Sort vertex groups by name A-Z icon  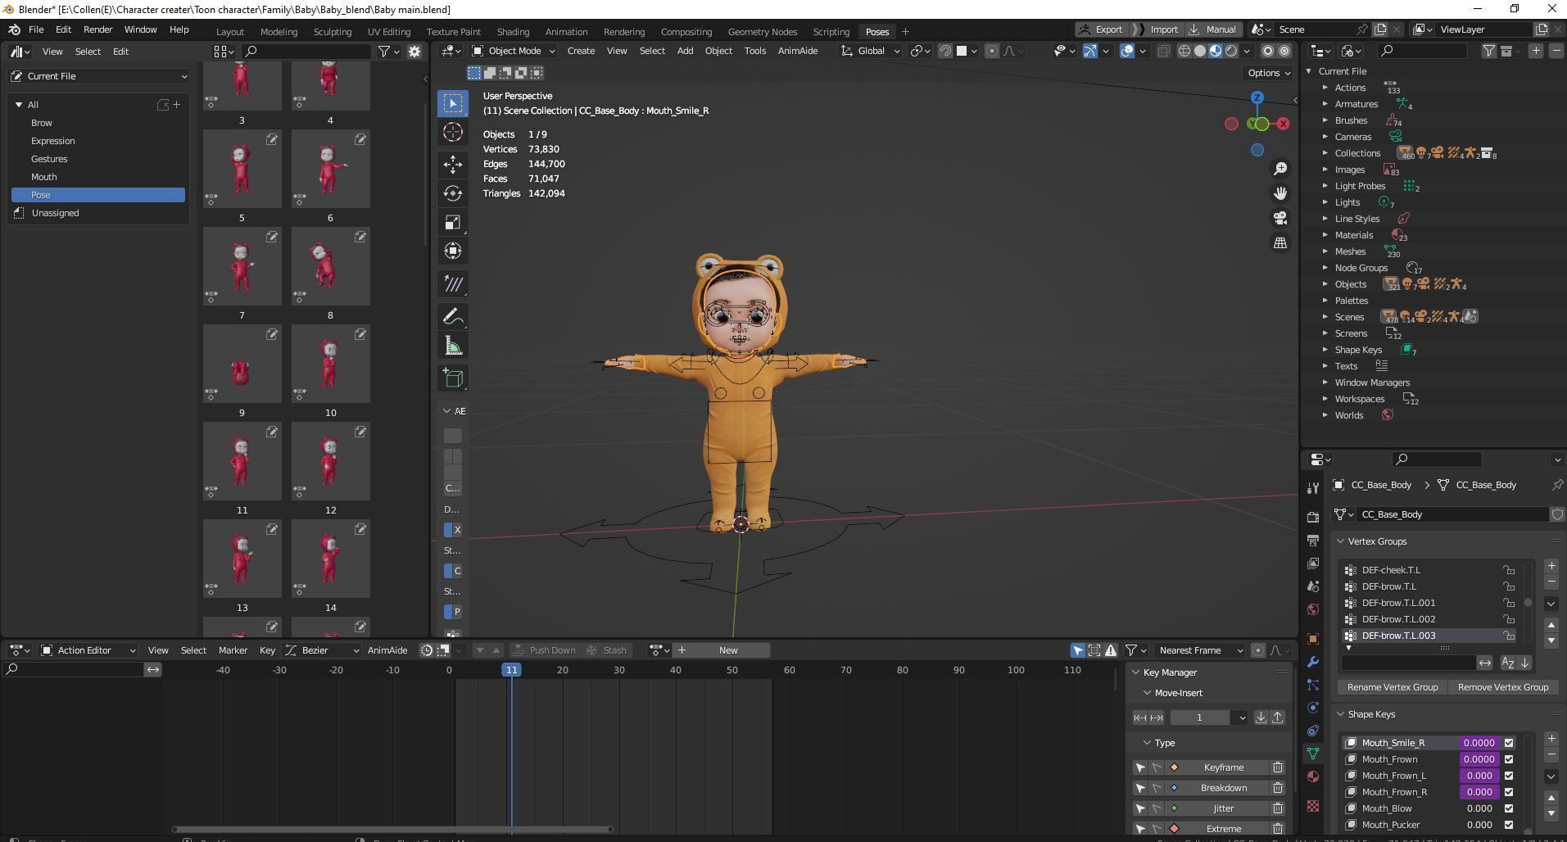pyautogui.click(x=1507, y=663)
